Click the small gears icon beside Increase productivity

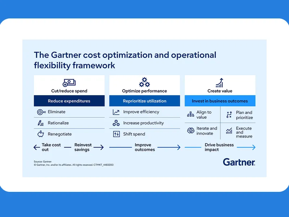pyautogui.click(x=116, y=123)
